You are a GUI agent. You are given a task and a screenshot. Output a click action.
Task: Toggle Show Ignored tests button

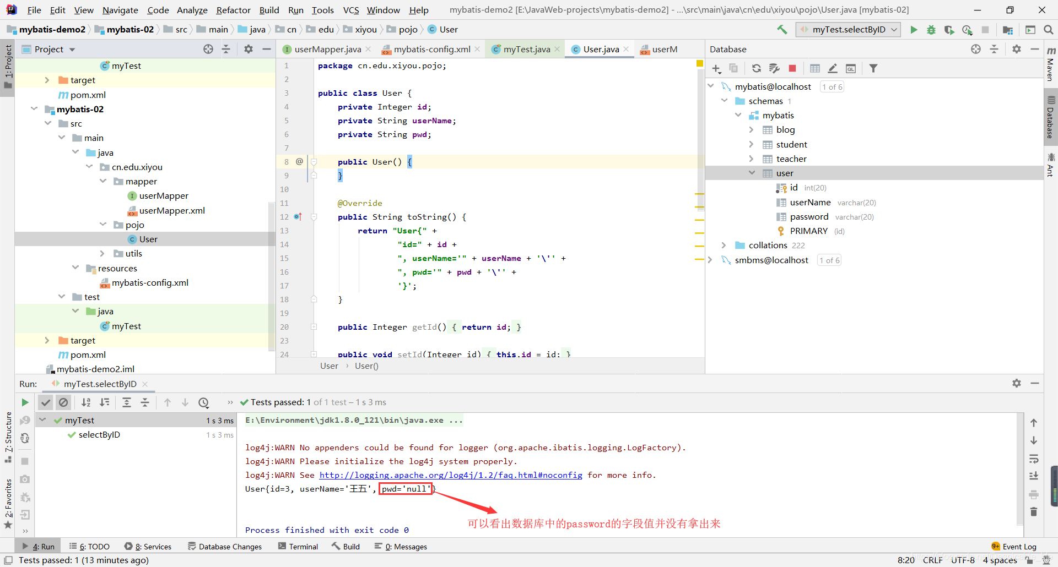click(63, 402)
